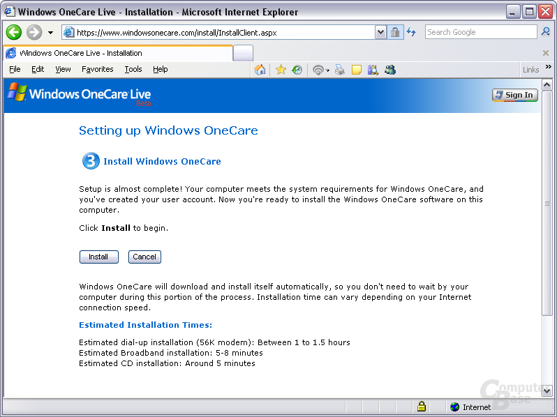Minimize the Internet Explorer window
557x417 pixels.
[x=512, y=12]
